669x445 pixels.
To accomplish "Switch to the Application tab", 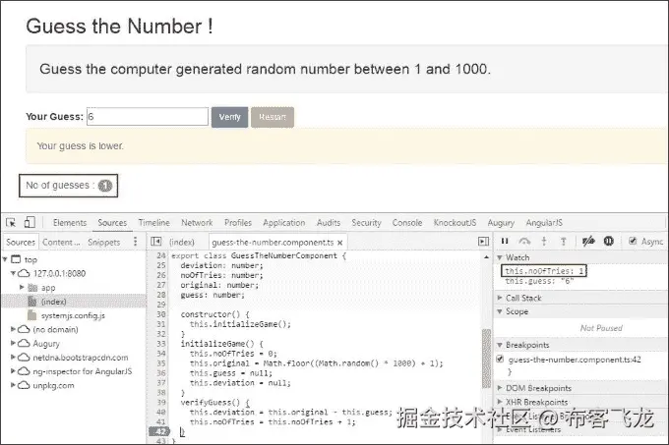I will coord(283,222).
